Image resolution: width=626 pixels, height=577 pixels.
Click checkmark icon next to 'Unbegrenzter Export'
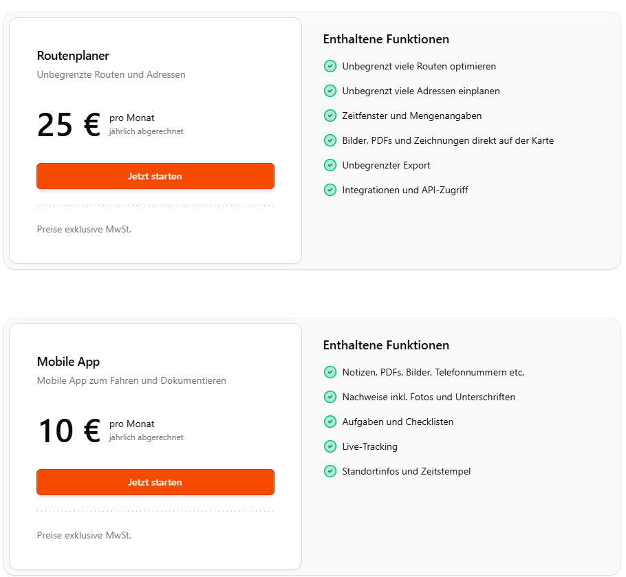click(x=330, y=165)
